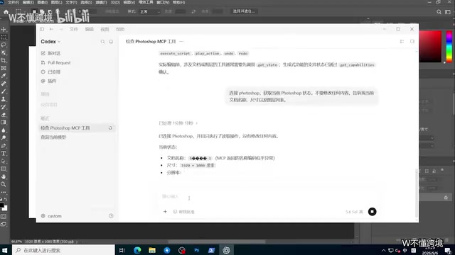Screen dimensions: 455x255
Task: Open the Codex 文件 menu
Action: point(74,29)
